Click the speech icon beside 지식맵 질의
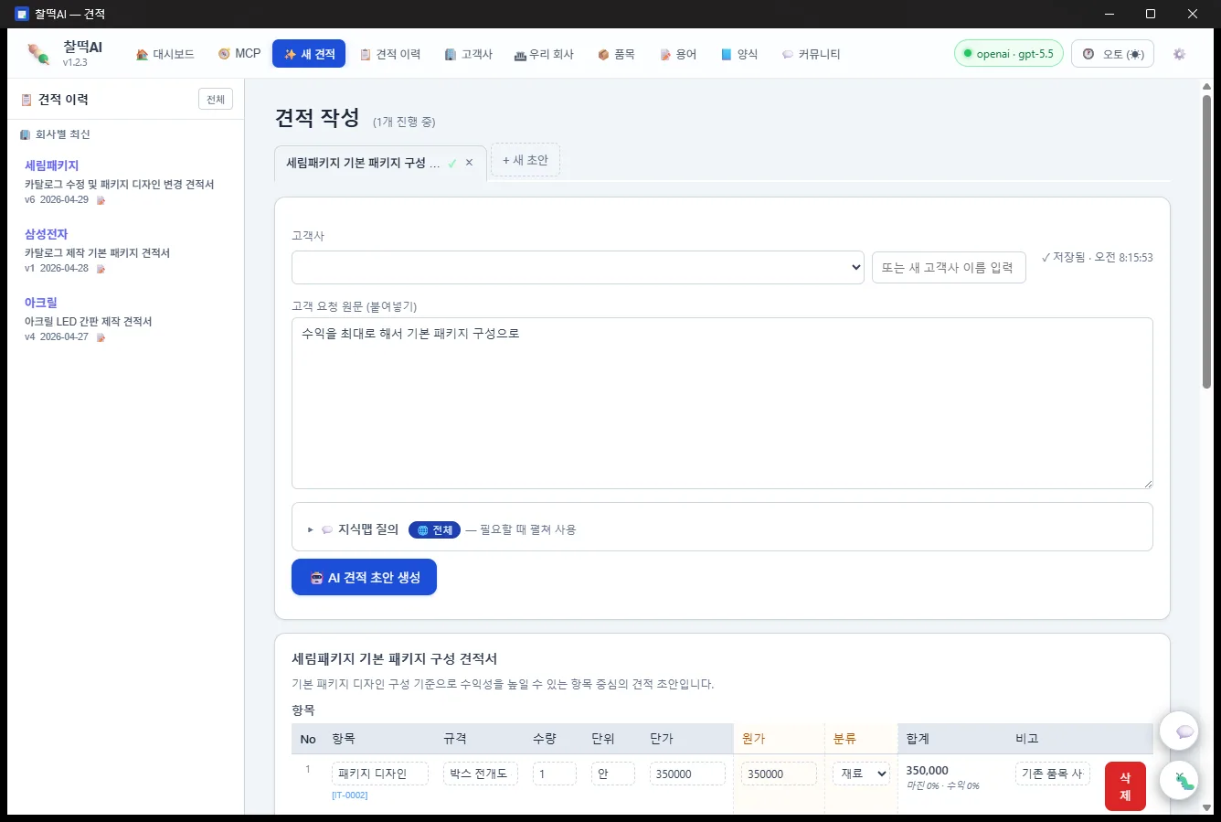 point(327,529)
